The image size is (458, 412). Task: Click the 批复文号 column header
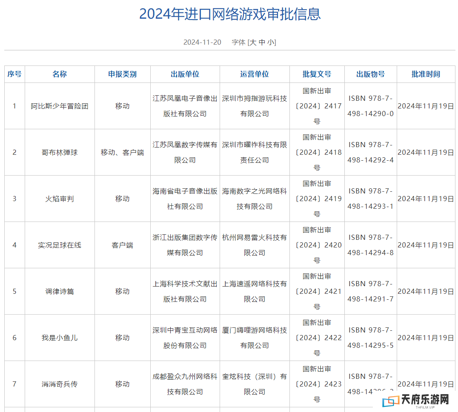[x=317, y=74]
